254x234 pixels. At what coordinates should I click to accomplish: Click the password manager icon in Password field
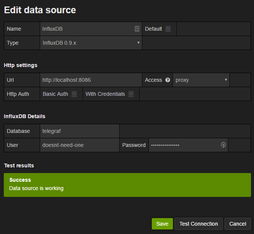point(223,145)
